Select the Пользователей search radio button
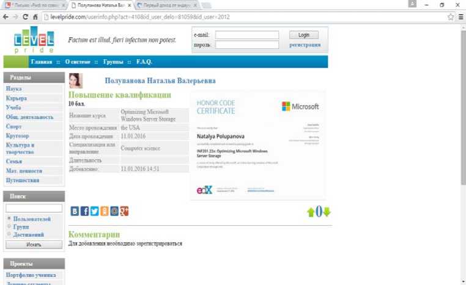 pyautogui.click(x=9, y=218)
